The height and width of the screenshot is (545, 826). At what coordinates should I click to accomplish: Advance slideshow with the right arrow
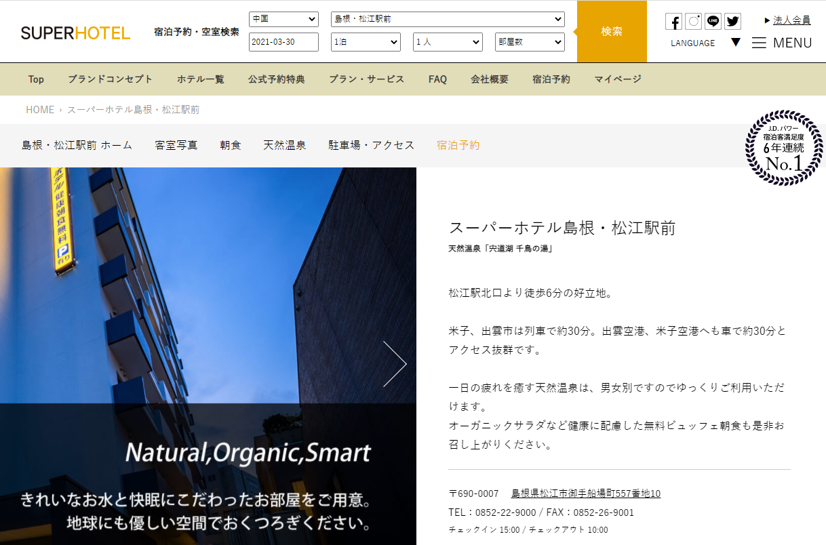(x=394, y=364)
